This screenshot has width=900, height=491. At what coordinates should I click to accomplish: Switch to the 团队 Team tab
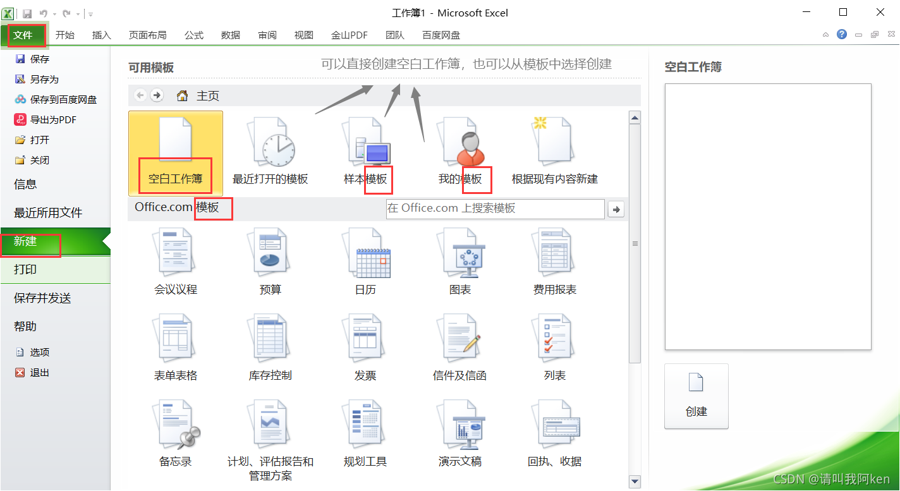click(395, 35)
